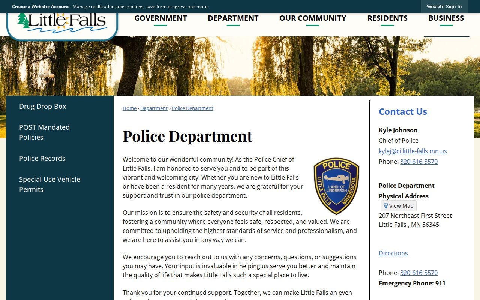Click the Contact Us heading

point(403,111)
